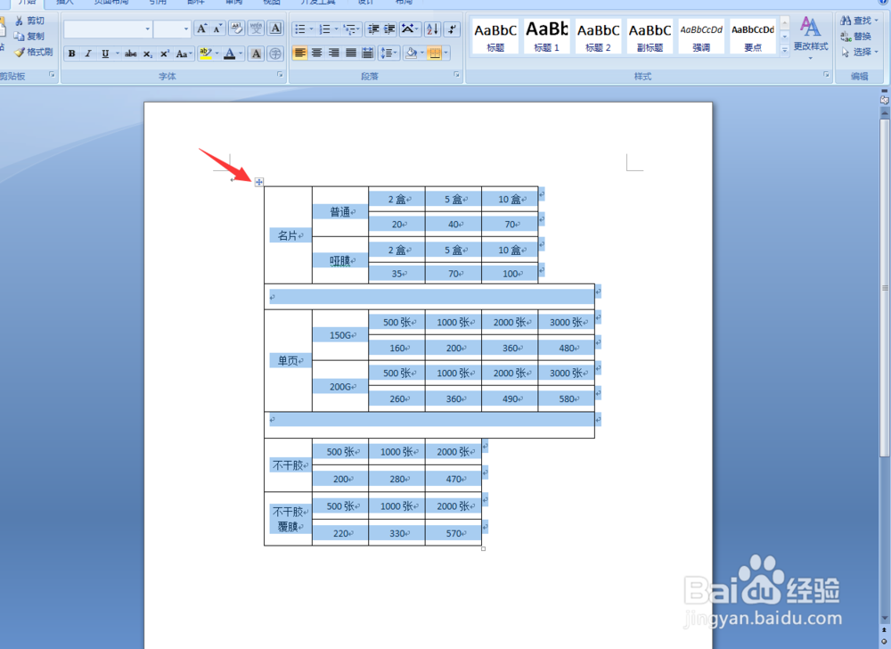Viewport: 891px width, 649px height.
Task: Click the Cut (剪切) scissors button
Action: 29,21
